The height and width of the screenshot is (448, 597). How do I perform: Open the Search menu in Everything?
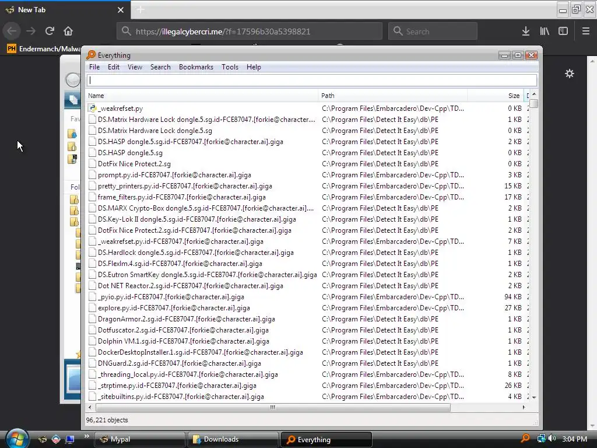click(160, 67)
